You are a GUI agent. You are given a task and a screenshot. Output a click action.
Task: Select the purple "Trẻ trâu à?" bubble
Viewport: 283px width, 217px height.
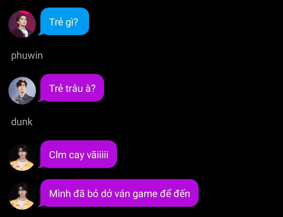click(72, 88)
